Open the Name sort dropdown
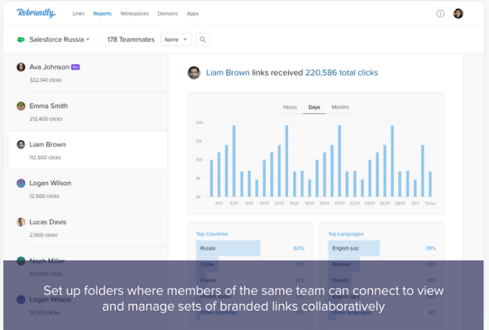This screenshot has width=489, height=330. coord(176,40)
